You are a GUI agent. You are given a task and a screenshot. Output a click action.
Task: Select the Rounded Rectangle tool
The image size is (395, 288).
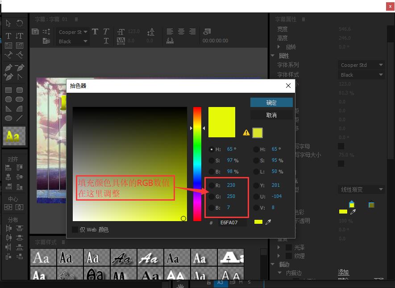pyautogui.click(x=19, y=90)
